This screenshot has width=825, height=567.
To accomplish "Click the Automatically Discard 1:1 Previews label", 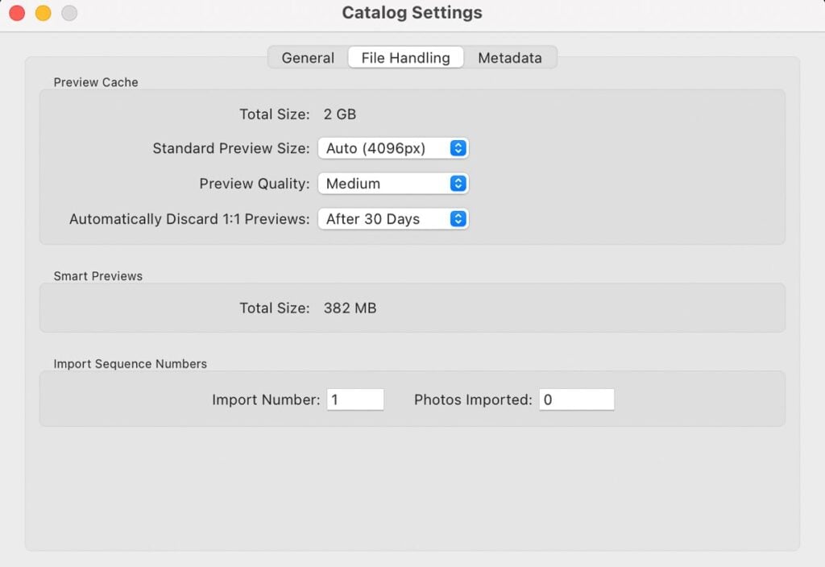I will click(x=189, y=219).
